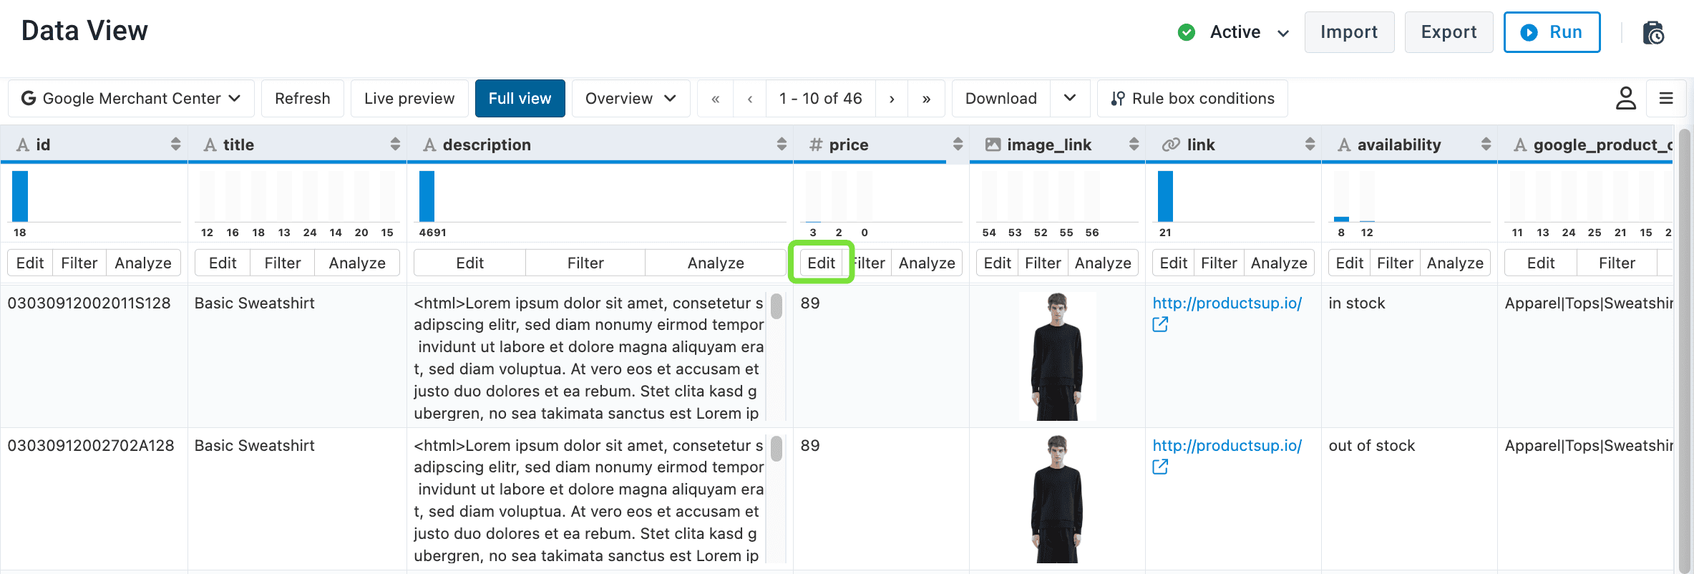The height and width of the screenshot is (574, 1694).
Task: Open Rule box conditions
Action: coord(1192,99)
